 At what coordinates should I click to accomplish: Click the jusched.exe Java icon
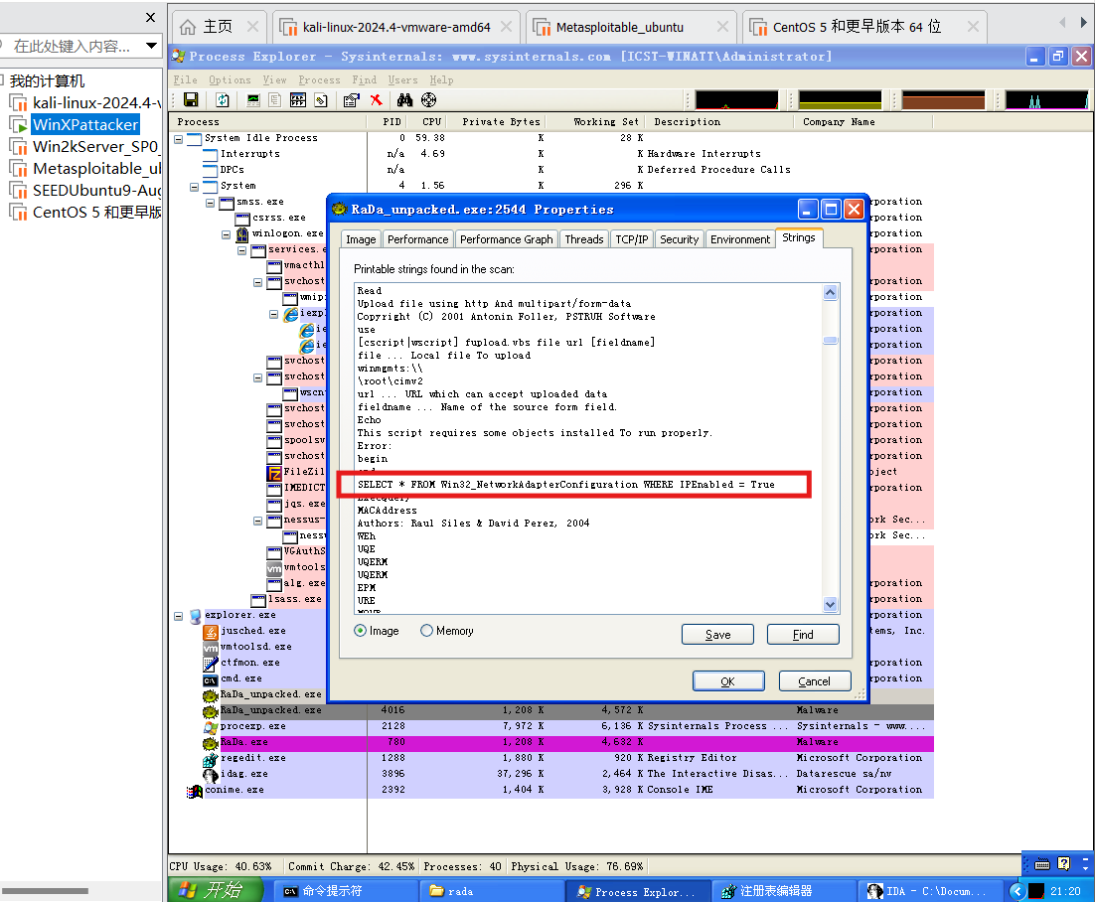coord(211,631)
